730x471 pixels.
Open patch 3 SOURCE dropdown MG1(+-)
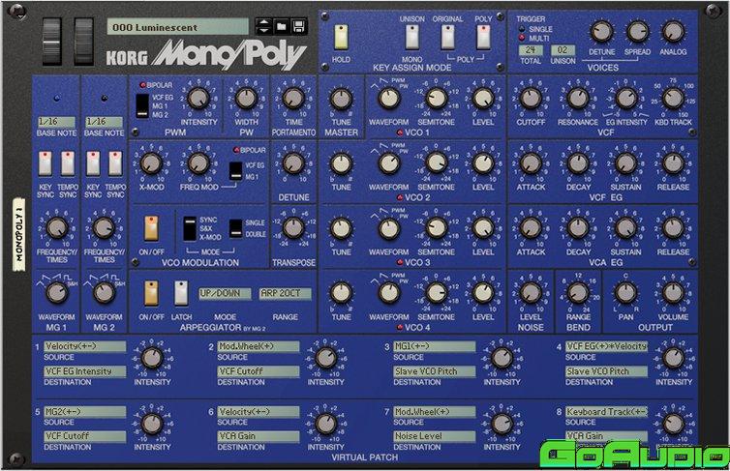pyautogui.click(x=435, y=346)
